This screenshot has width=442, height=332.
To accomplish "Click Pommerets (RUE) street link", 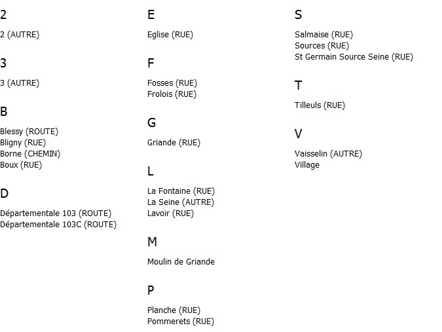I will (x=181, y=322).
